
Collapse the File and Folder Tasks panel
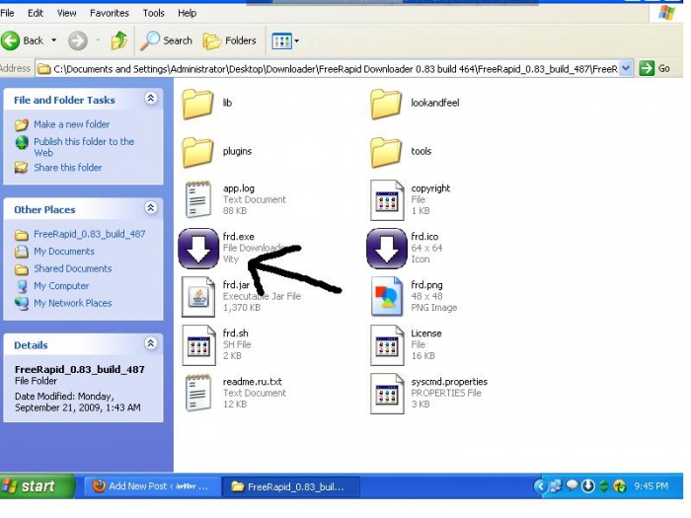151,99
